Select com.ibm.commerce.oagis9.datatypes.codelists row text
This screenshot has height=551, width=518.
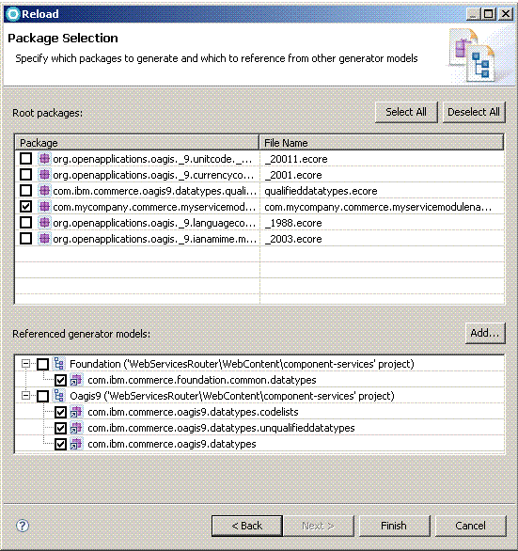pos(193,412)
